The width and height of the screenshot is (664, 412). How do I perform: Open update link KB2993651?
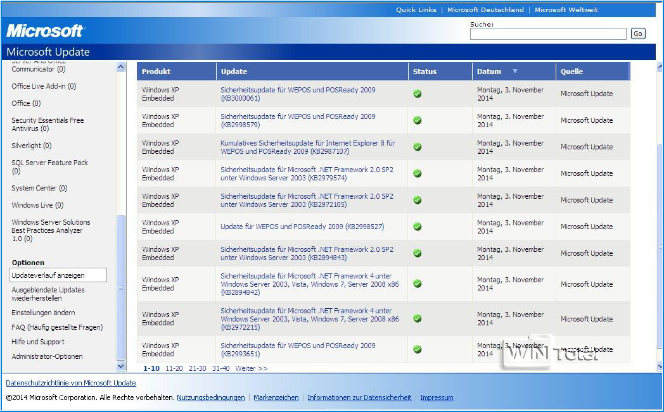(x=298, y=350)
